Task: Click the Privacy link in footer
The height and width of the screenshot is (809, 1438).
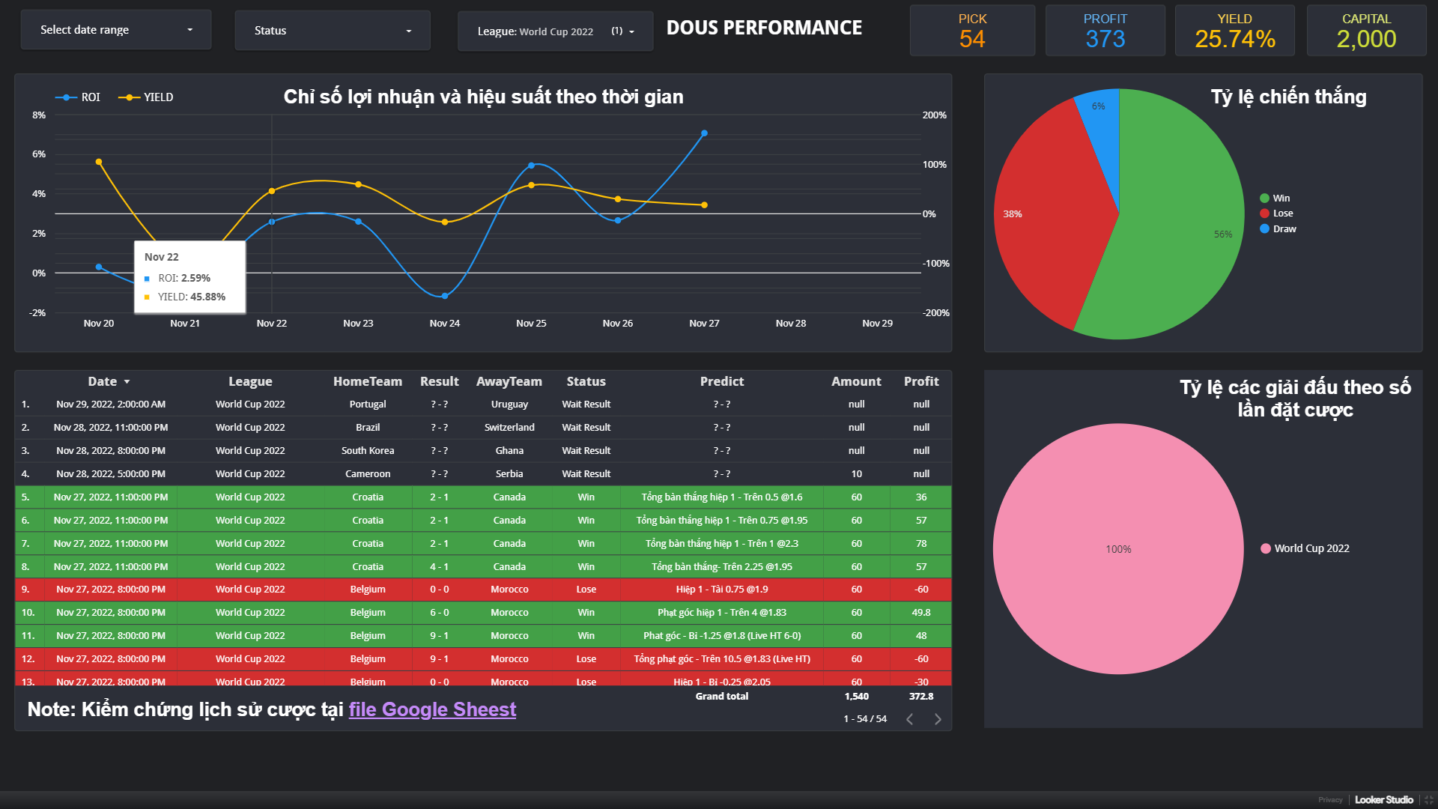Action: click(1330, 800)
